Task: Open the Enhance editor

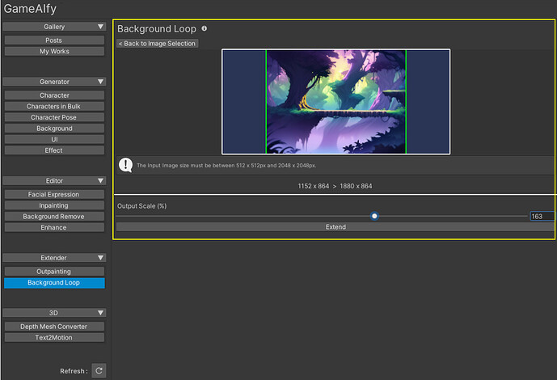Action: (x=54, y=227)
